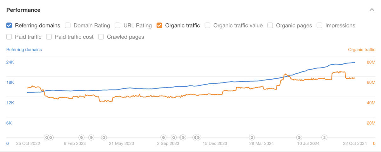Enable the Crawled pages checkbox
Viewport: 381px width, 152px height.
101,37
